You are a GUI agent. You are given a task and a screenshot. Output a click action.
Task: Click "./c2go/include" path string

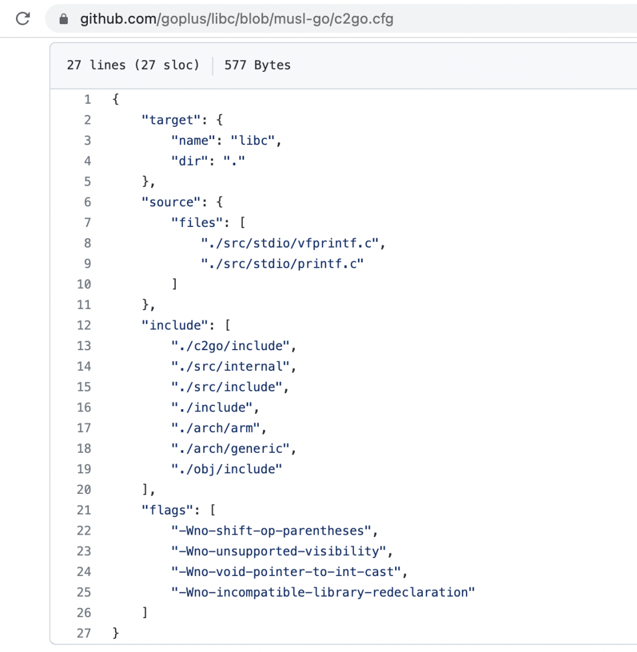tap(231, 345)
